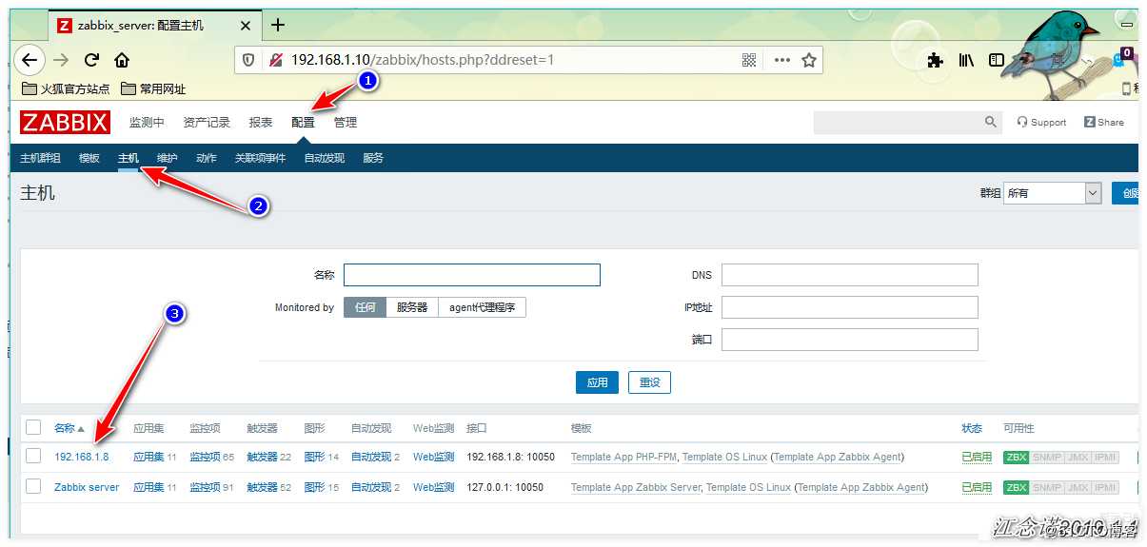Open Template App Zabbix Server link

click(636, 487)
